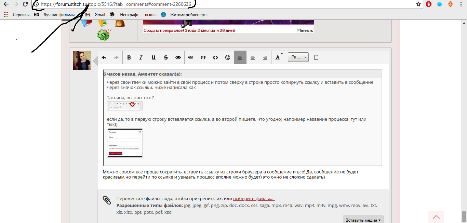Click the scroll-to-top arrow button
467x223 pixels.
coord(436,217)
